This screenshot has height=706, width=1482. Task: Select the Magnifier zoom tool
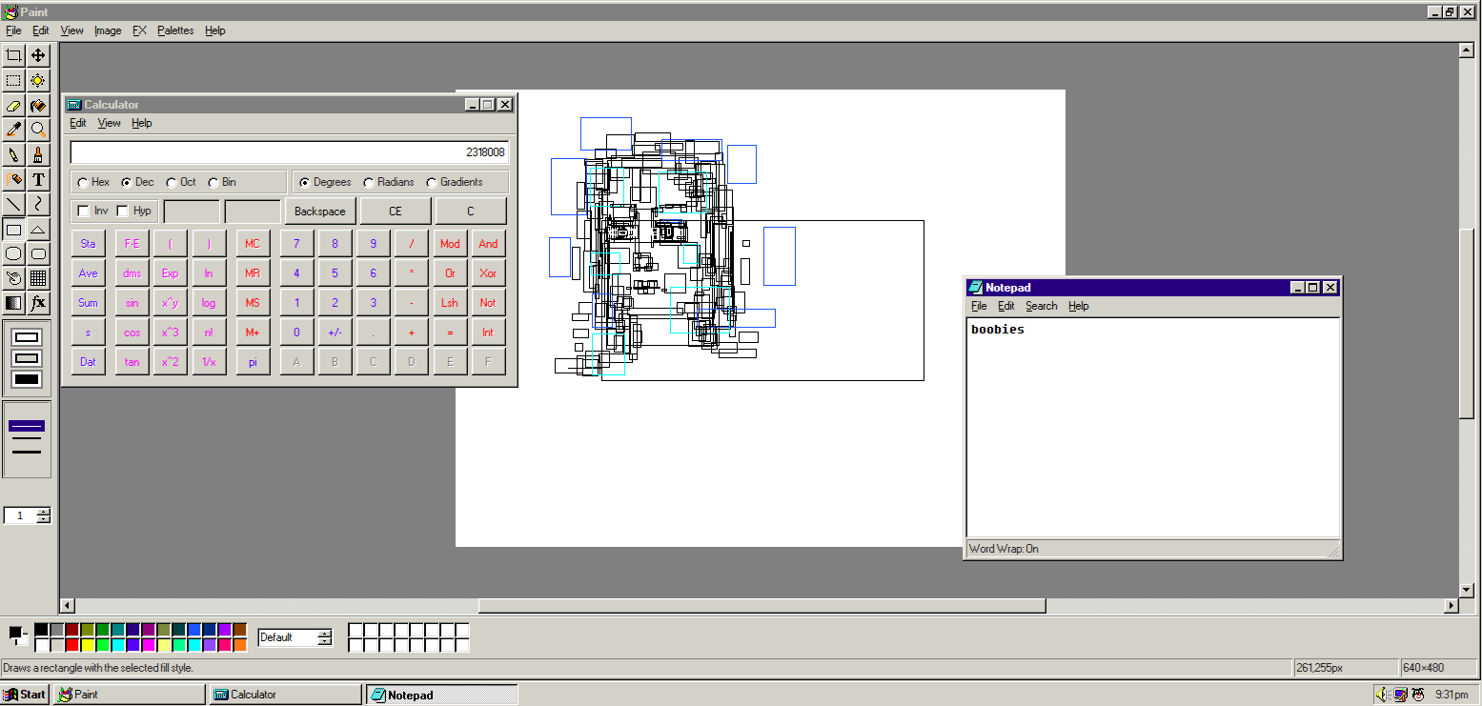[x=38, y=130]
